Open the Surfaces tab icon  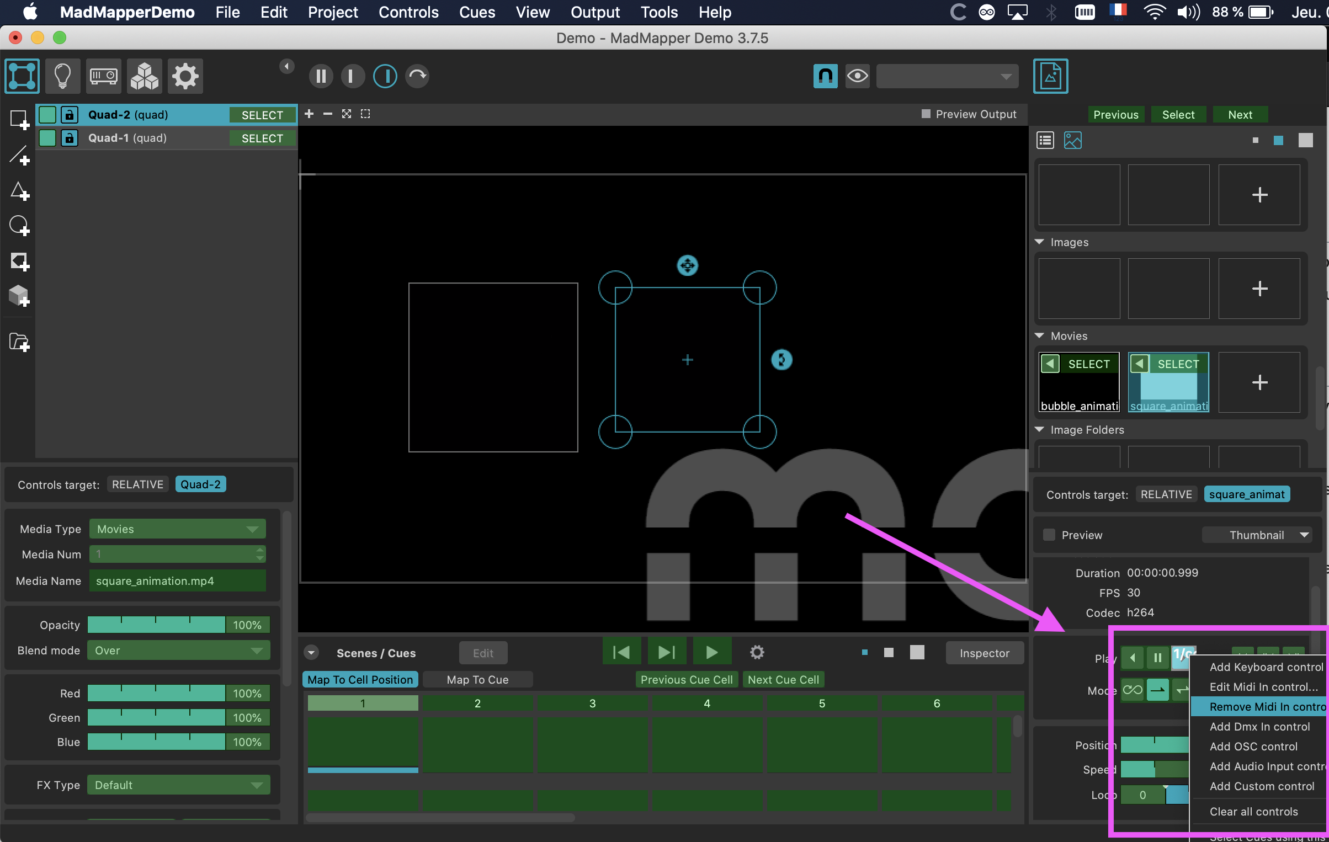(x=22, y=76)
